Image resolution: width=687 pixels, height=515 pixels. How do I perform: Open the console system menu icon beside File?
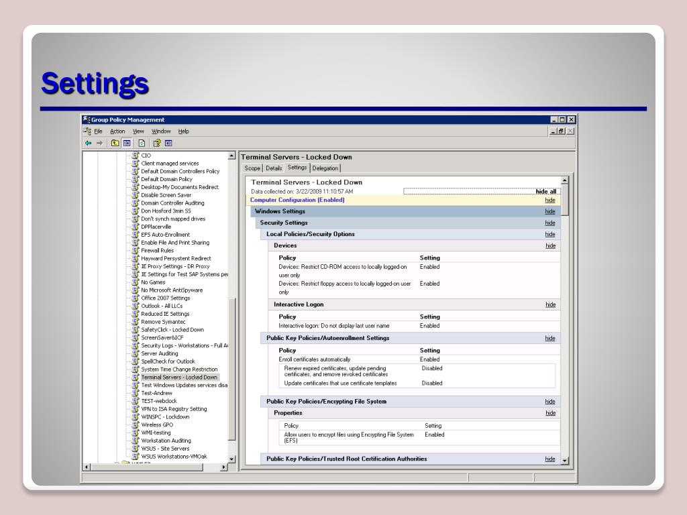pyautogui.click(x=87, y=131)
